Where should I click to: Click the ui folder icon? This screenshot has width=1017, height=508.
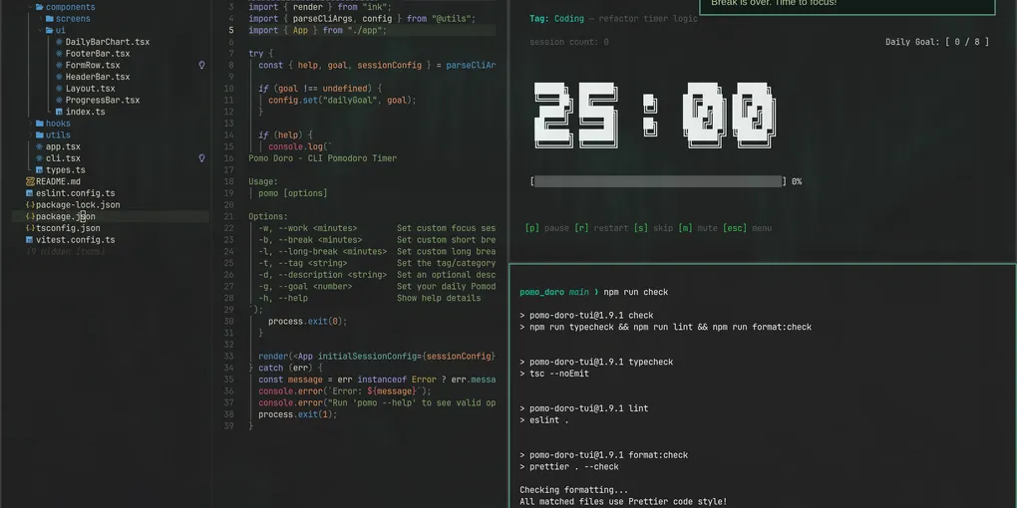point(49,31)
